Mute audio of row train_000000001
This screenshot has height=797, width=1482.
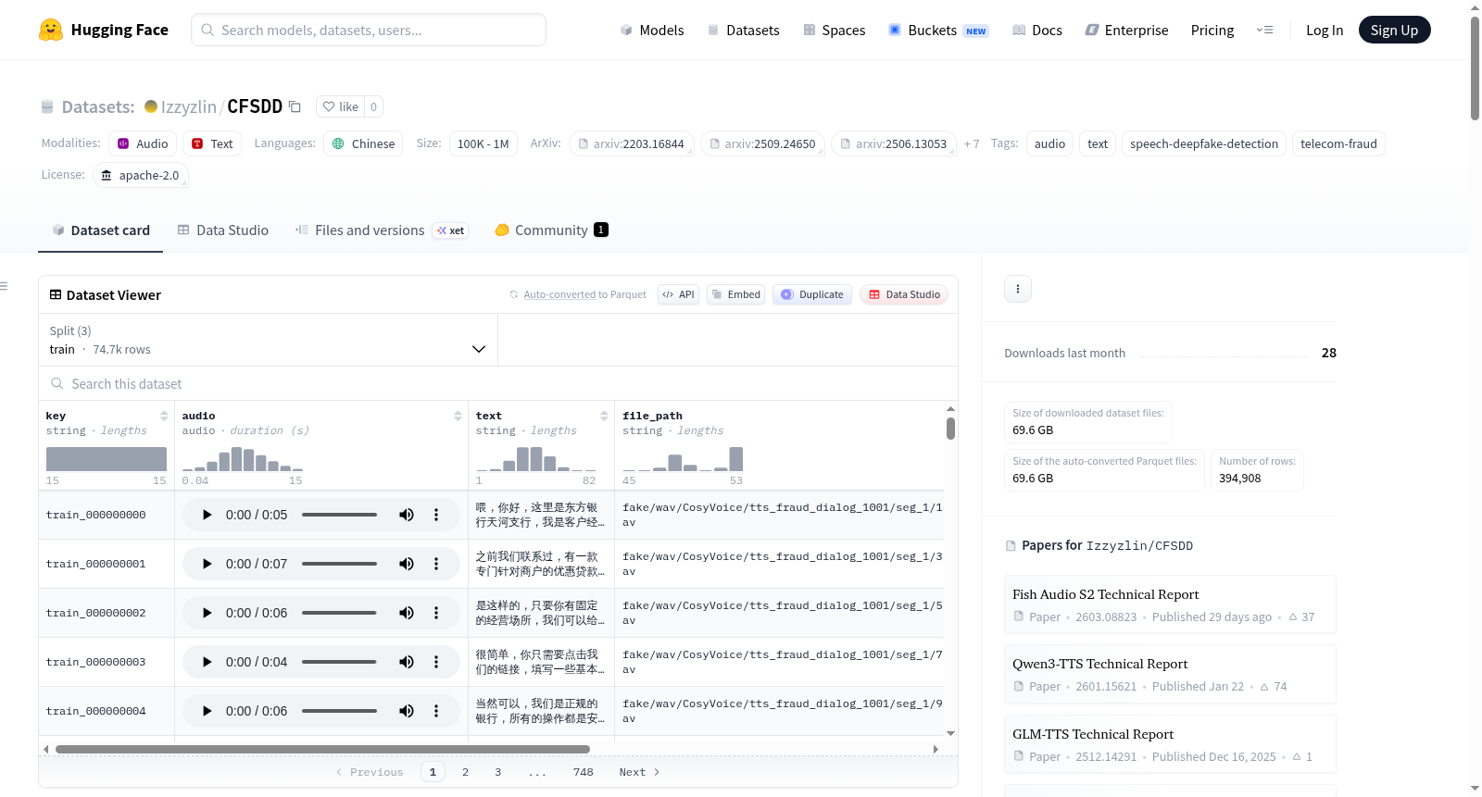407,564
